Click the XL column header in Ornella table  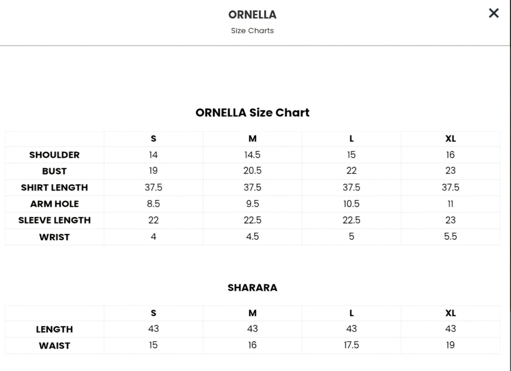pyautogui.click(x=450, y=139)
